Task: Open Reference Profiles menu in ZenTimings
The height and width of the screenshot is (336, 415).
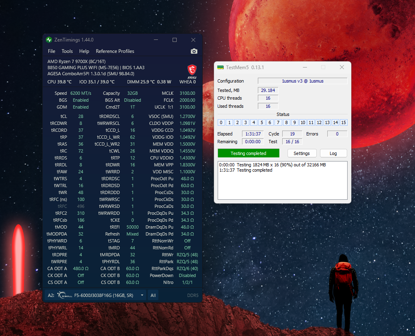Action: coord(115,51)
